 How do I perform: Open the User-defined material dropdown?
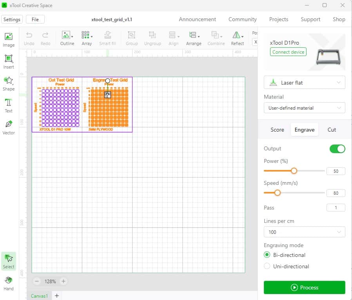pyautogui.click(x=304, y=108)
